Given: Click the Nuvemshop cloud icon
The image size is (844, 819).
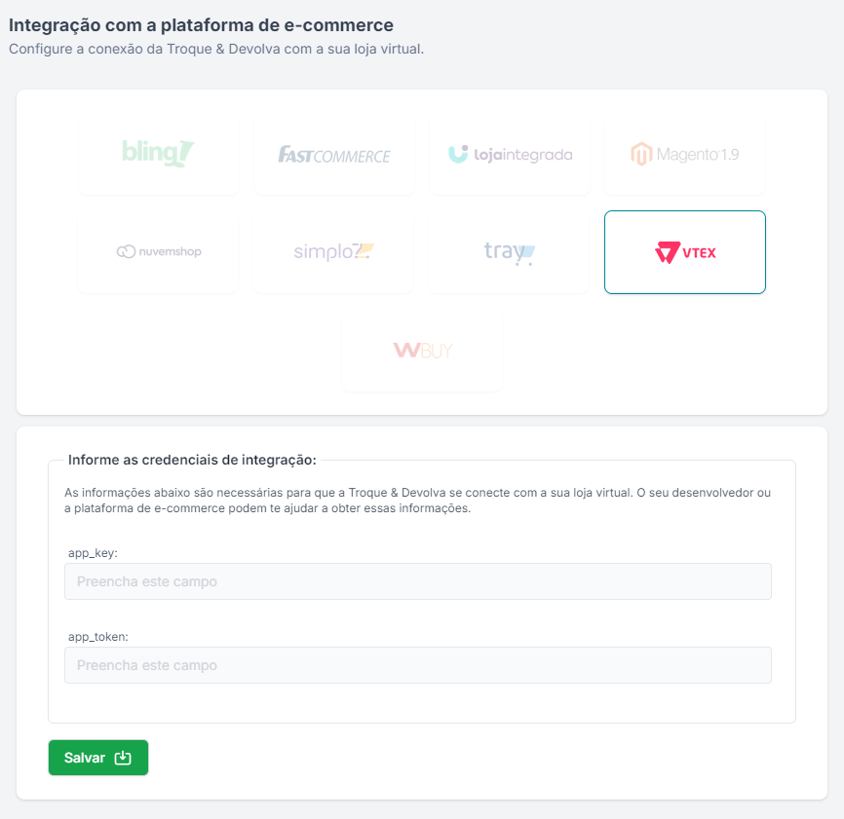Looking at the screenshot, I should point(125,252).
